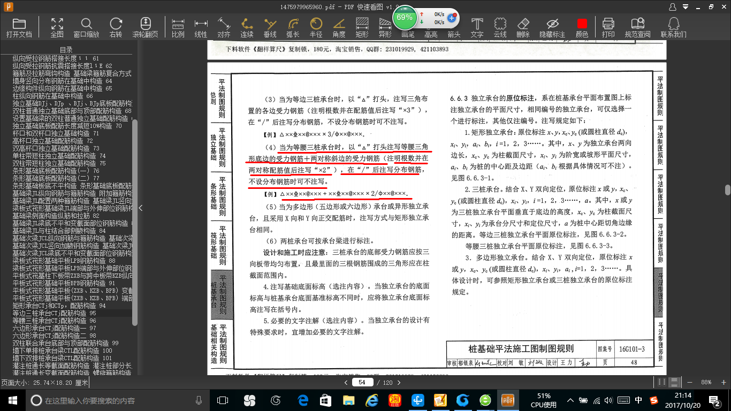
Task: Open bookmark 墙下双排桩承台梁CTL配筋构造 101
Action: point(62,358)
